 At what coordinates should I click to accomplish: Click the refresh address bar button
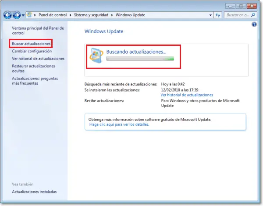[x=218, y=15]
